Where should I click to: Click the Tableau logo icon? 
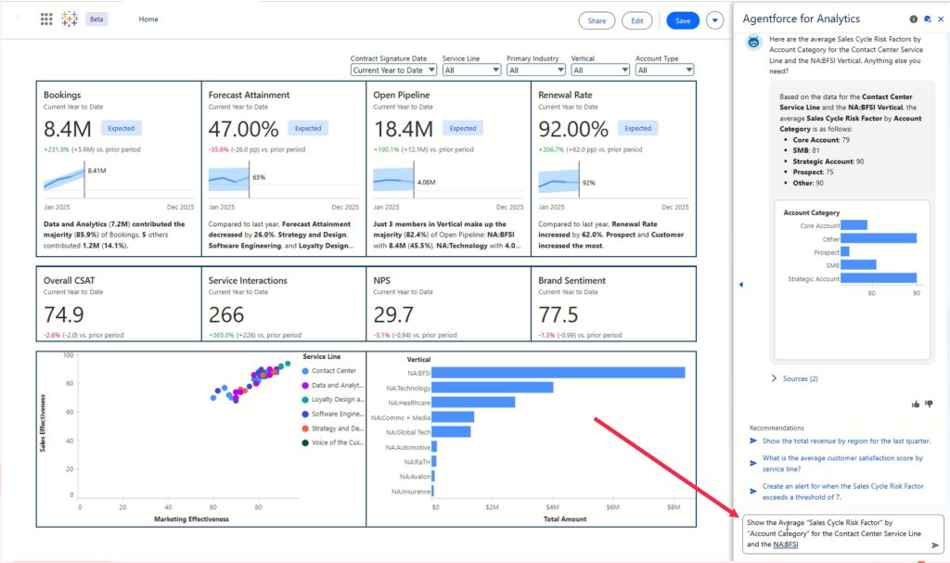click(x=70, y=19)
